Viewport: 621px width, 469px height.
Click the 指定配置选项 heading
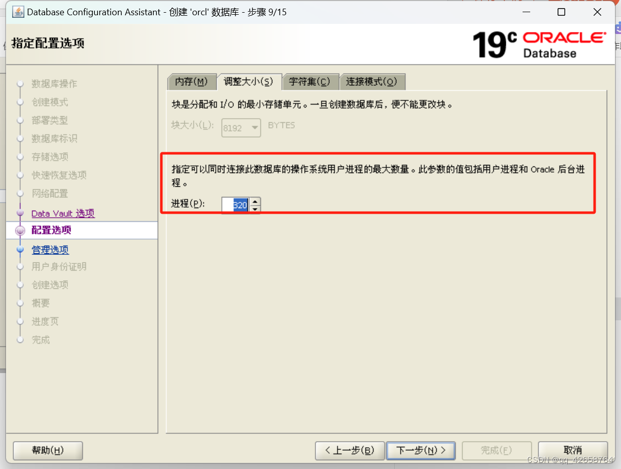[x=48, y=44]
